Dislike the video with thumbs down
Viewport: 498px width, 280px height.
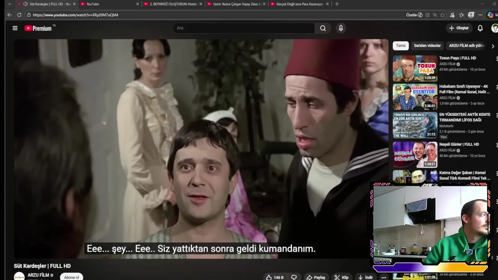tap(294, 277)
